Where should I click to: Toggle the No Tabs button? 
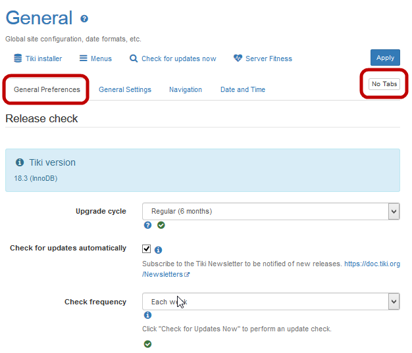point(384,84)
